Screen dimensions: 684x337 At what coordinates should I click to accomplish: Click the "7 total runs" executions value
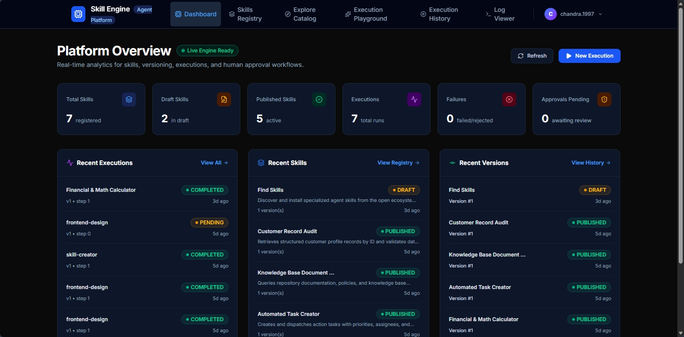(368, 119)
